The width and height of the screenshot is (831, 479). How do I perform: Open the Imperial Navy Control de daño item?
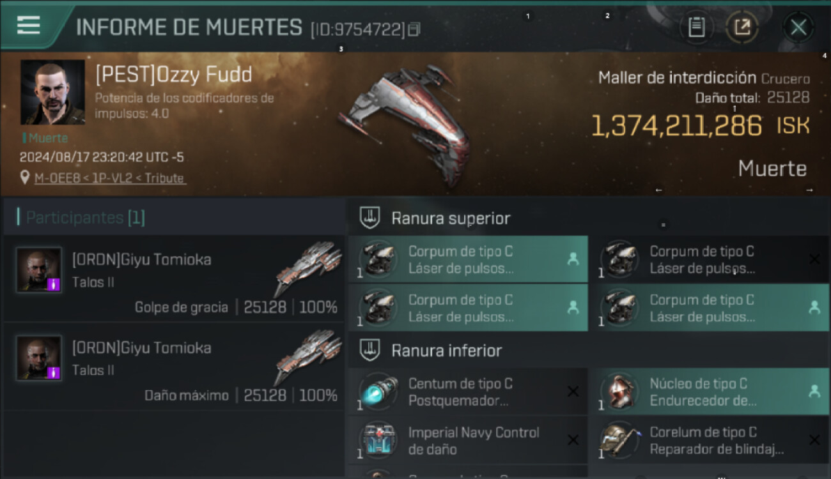468,440
